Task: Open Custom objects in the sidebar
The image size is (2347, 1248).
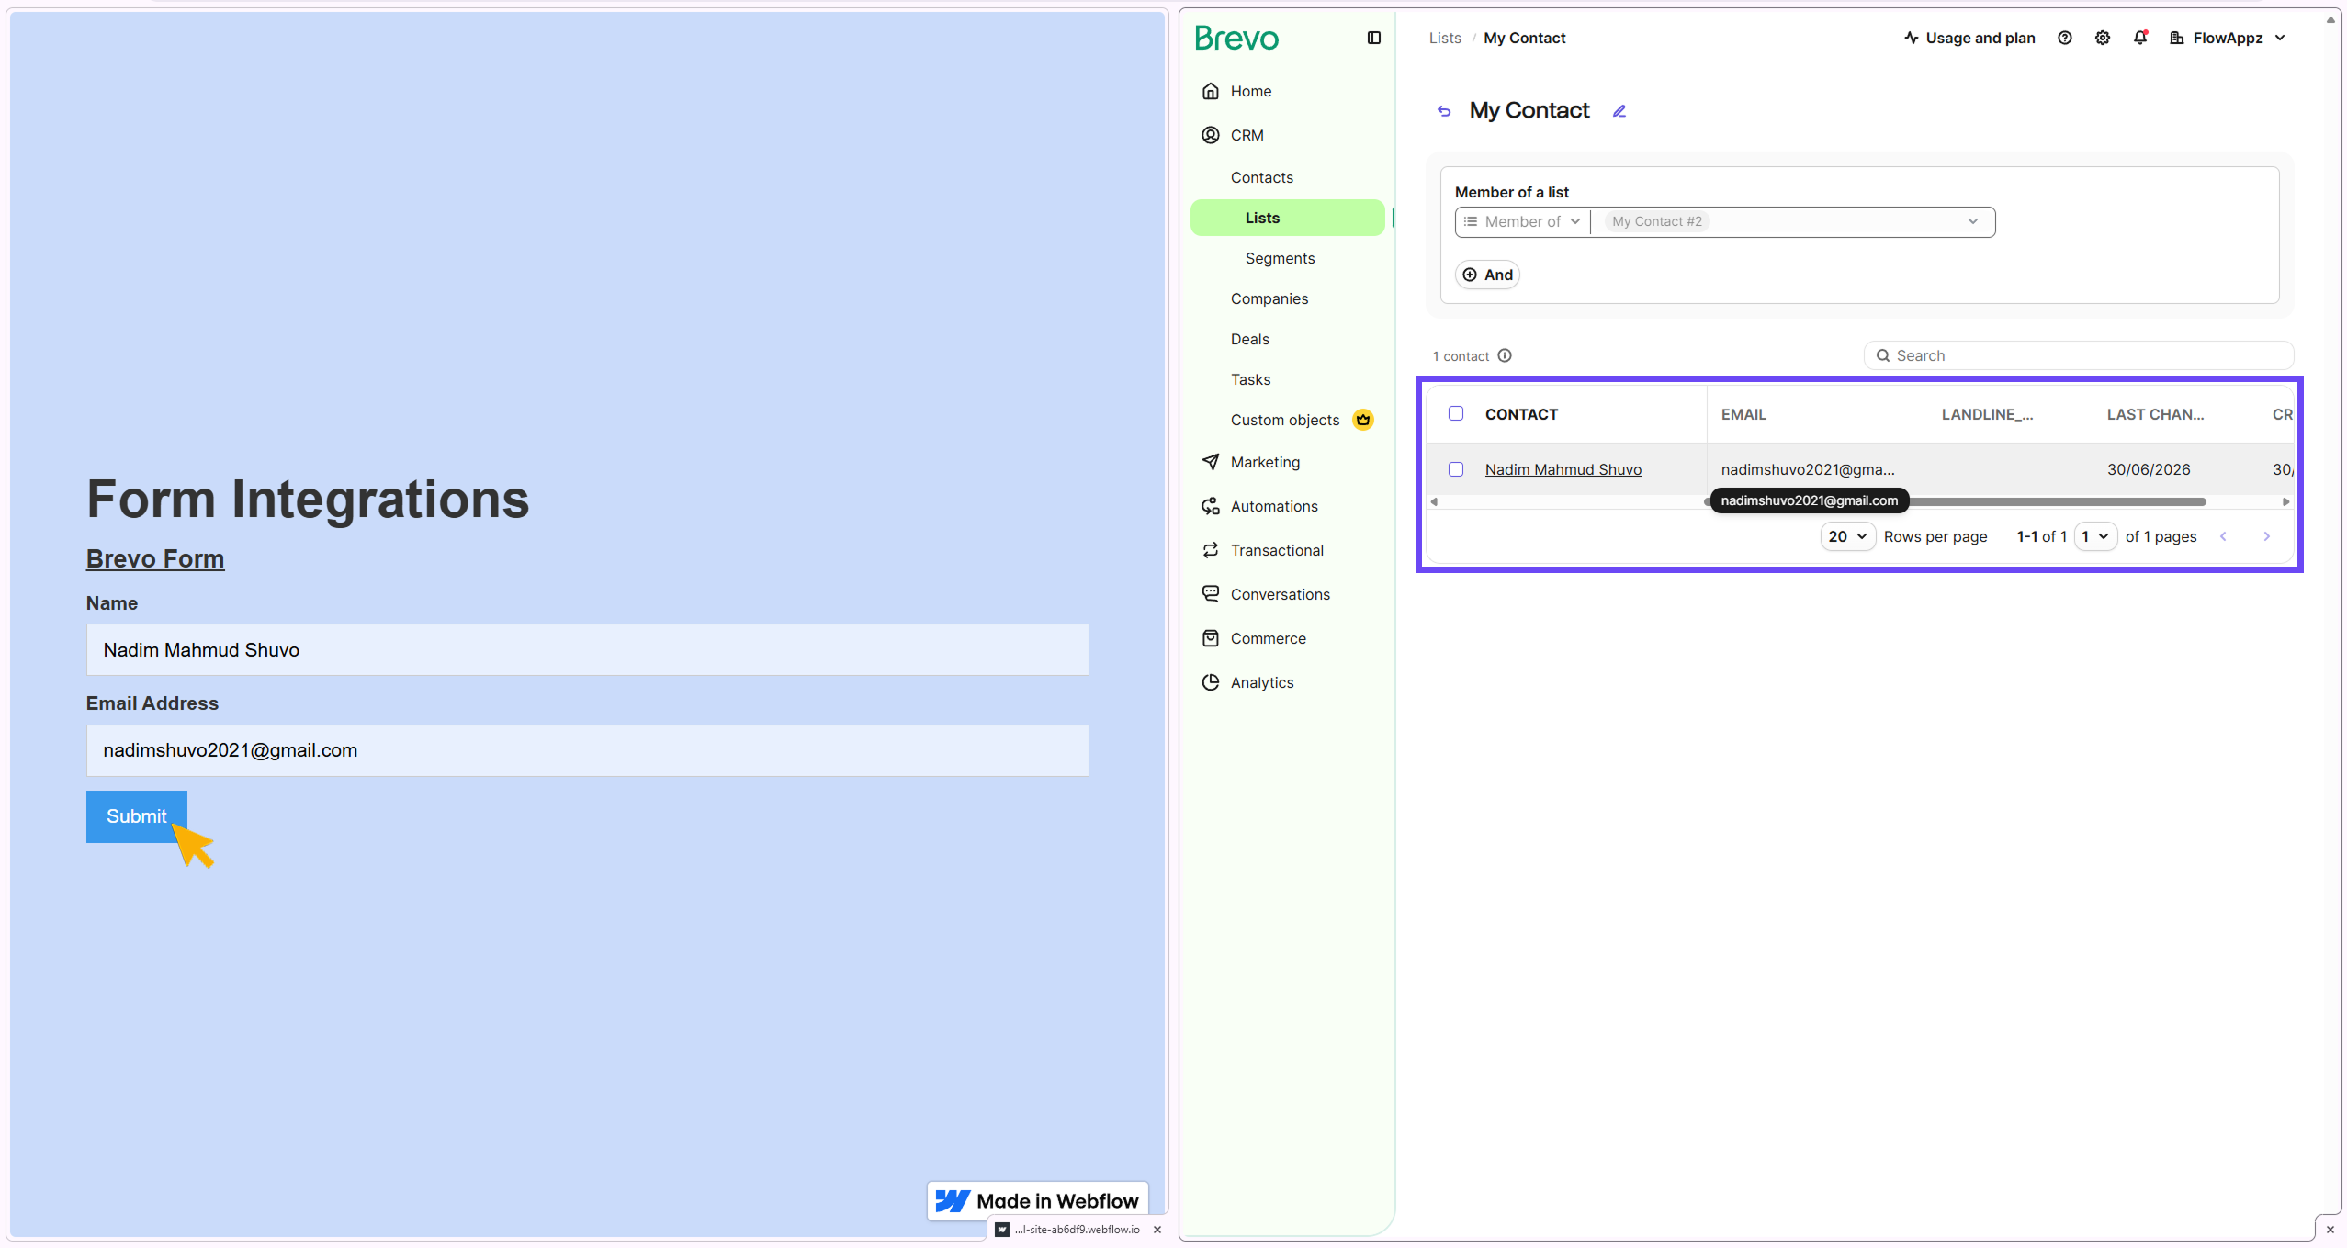Action: (x=1284, y=420)
